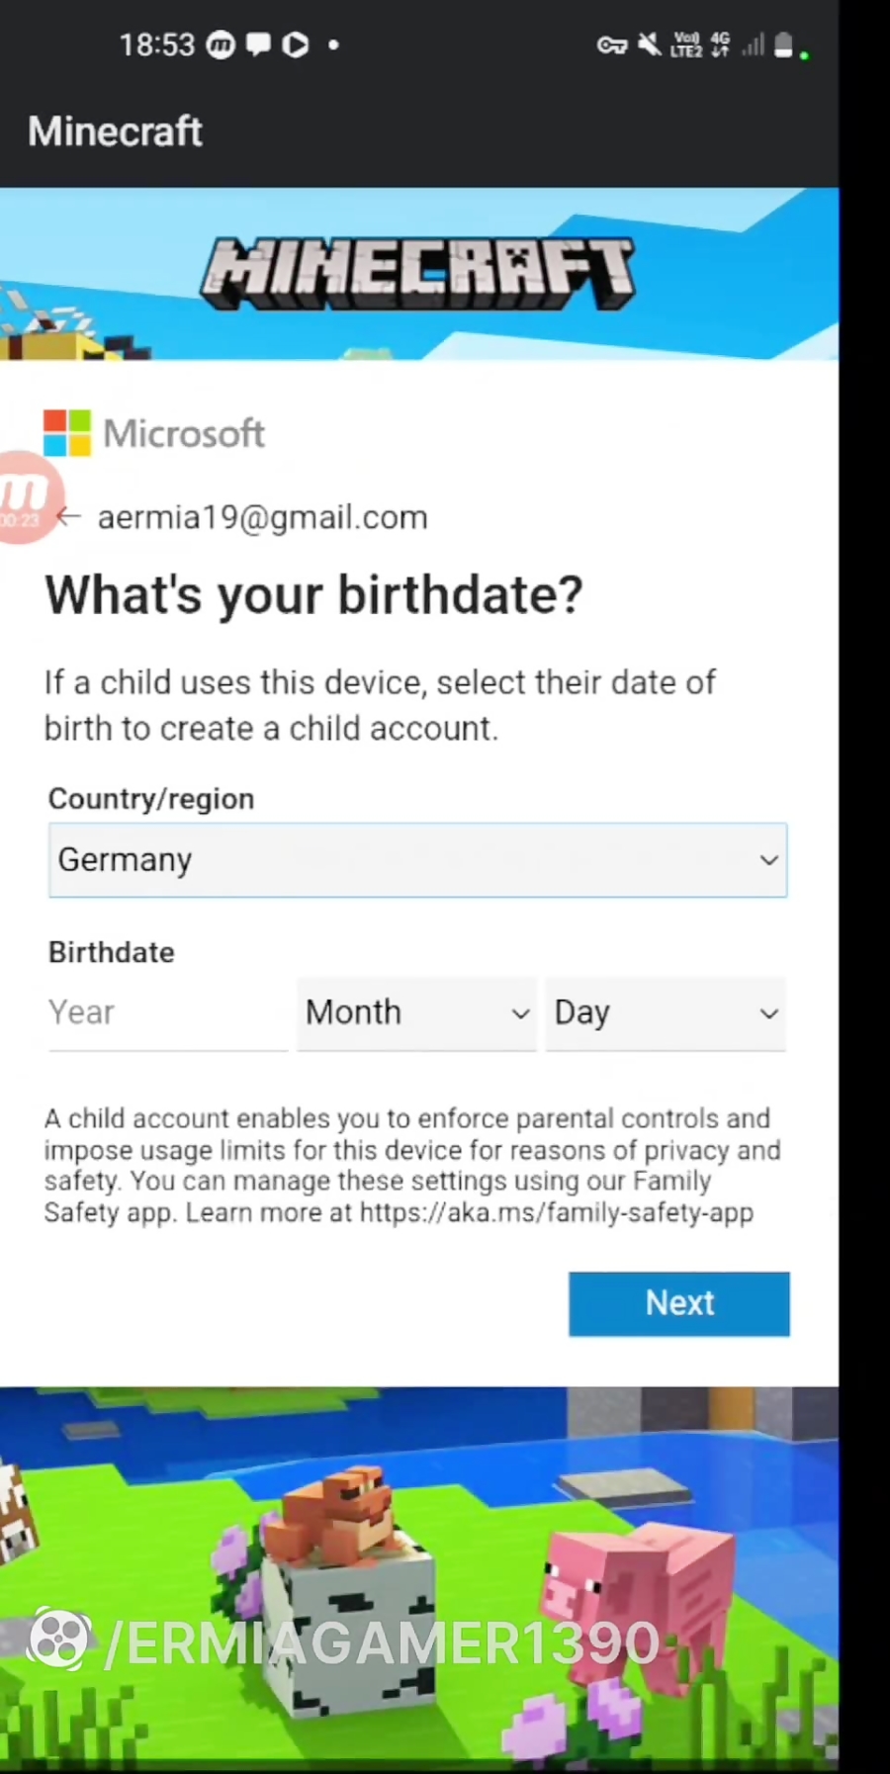This screenshot has height=1774, width=890.
Task: Open the aka.ms/family-safety-app link
Action: click(x=557, y=1212)
